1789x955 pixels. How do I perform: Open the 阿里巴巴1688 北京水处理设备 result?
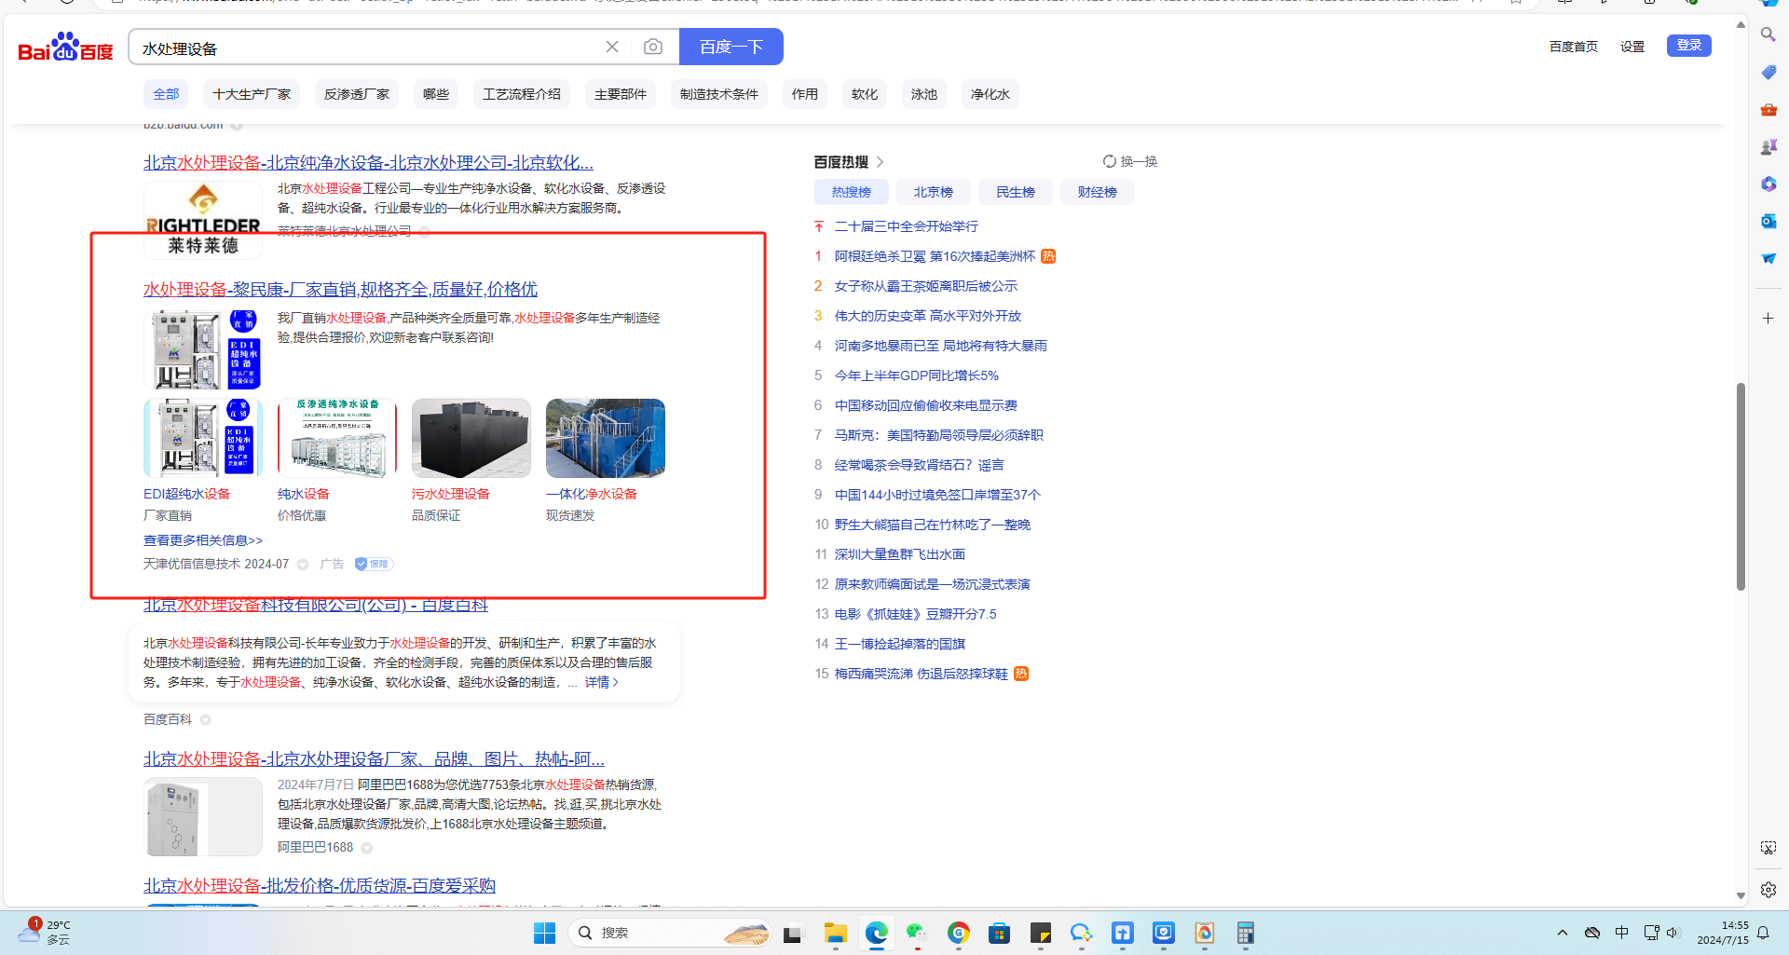pos(374,758)
